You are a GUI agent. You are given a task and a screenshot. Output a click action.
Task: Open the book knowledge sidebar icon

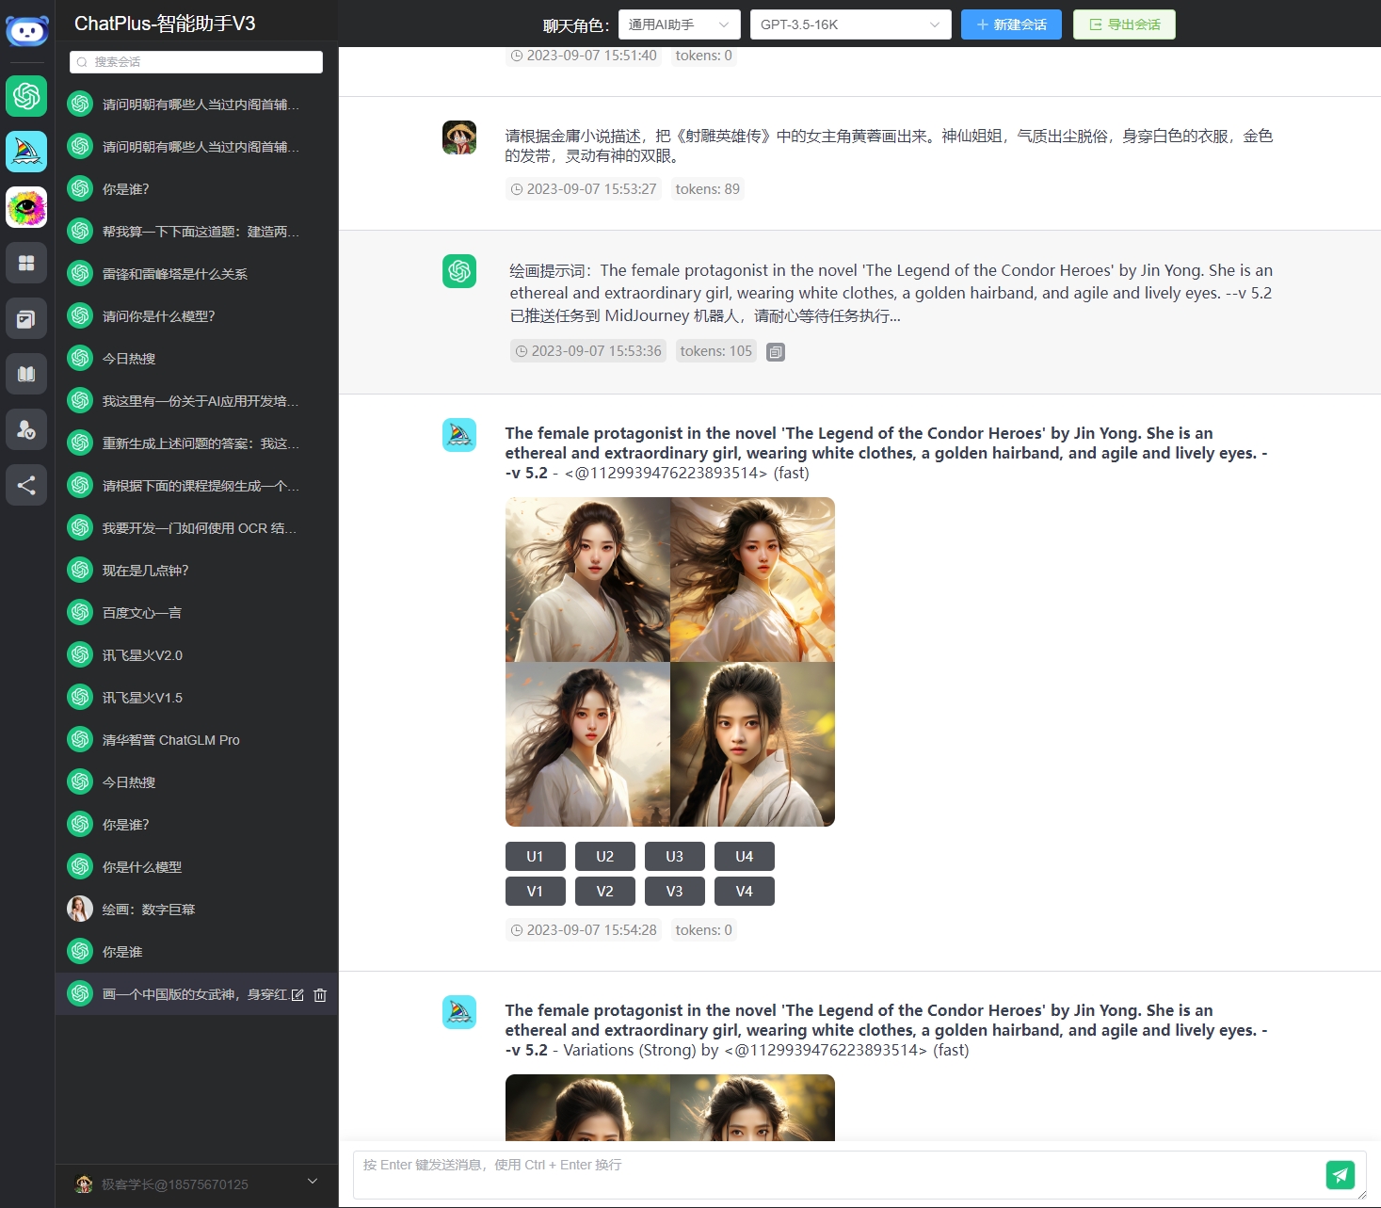(x=26, y=374)
